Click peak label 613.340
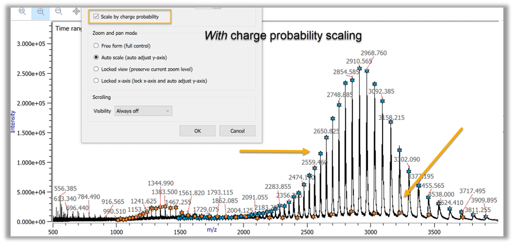This screenshot has width=514, height=244. pos(65,199)
